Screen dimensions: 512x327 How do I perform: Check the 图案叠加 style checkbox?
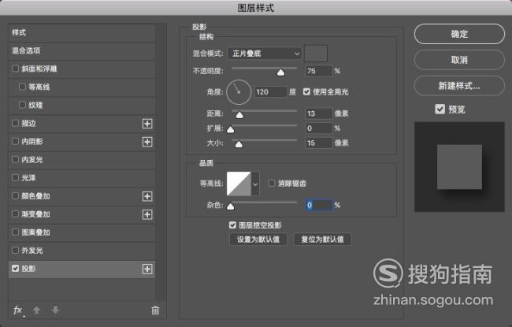(15, 232)
